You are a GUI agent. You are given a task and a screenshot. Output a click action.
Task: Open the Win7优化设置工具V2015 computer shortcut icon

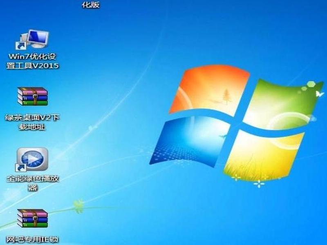click(32, 40)
